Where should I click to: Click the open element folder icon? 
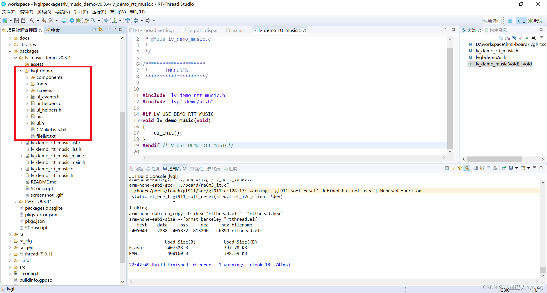tap(86, 20)
